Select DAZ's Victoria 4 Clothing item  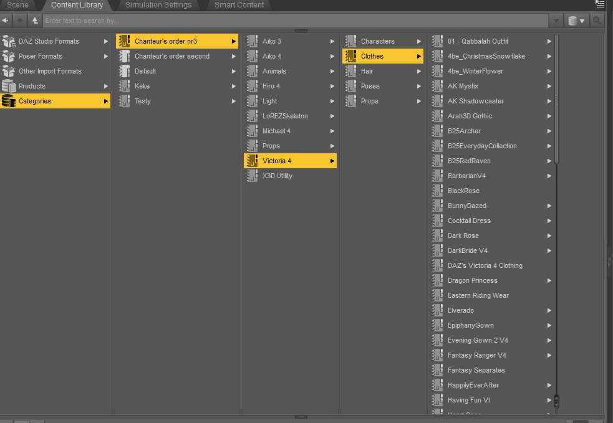click(x=491, y=265)
